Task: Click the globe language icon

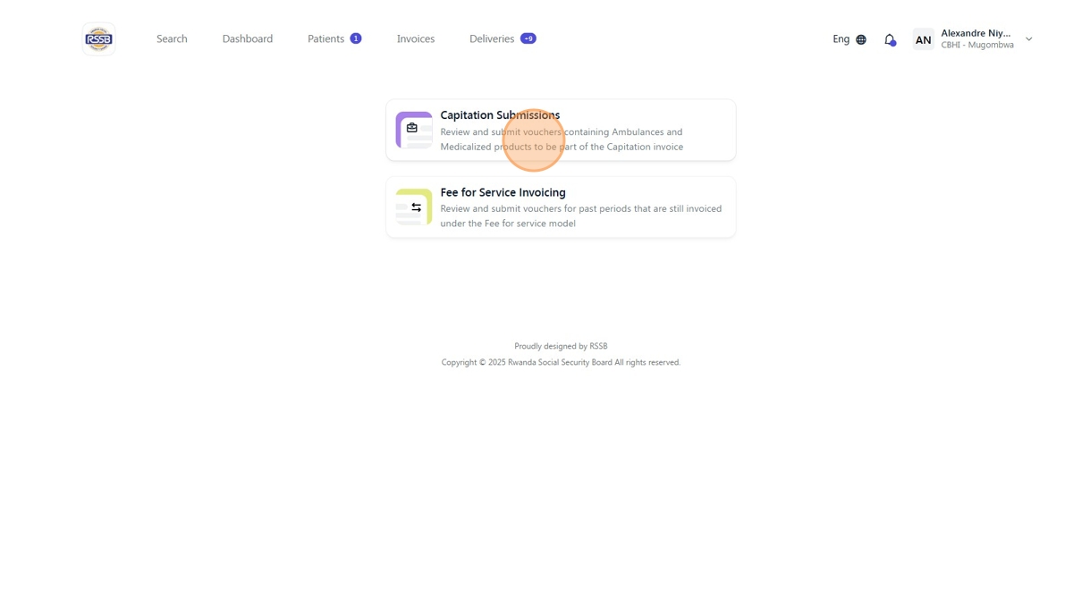Action: [x=861, y=39]
